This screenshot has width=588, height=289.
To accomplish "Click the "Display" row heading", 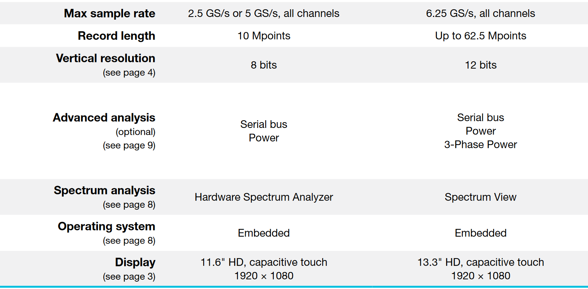I will tap(135, 262).
